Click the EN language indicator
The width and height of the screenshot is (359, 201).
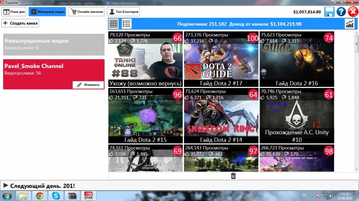[305, 195]
